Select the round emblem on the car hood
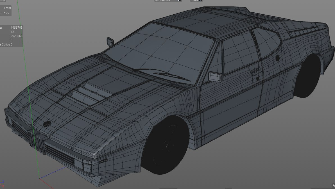This screenshot has width=335, height=189. pos(47,124)
